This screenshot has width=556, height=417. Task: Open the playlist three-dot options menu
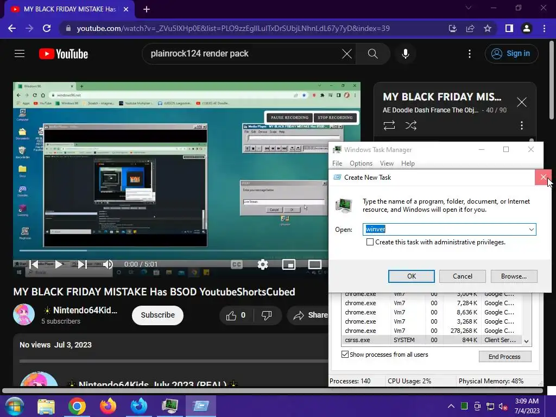[522, 125]
